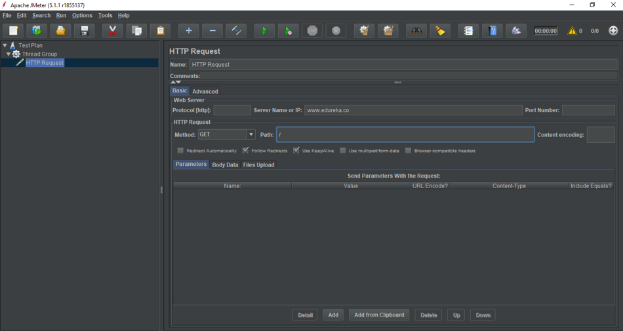Click Add from Clipboard button
This screenshot has height=331, width=623.
379,315
